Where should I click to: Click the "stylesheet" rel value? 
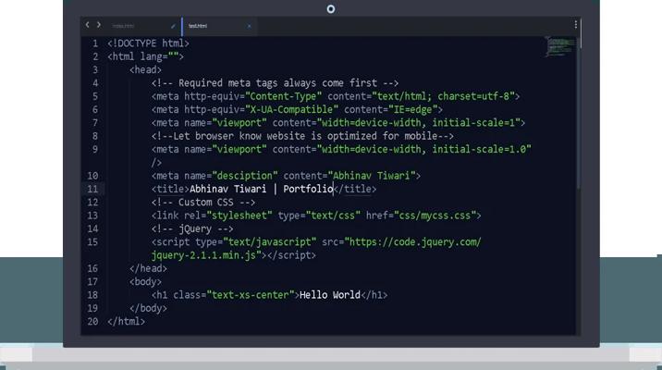pyautogui.click(x=239, y=216)
